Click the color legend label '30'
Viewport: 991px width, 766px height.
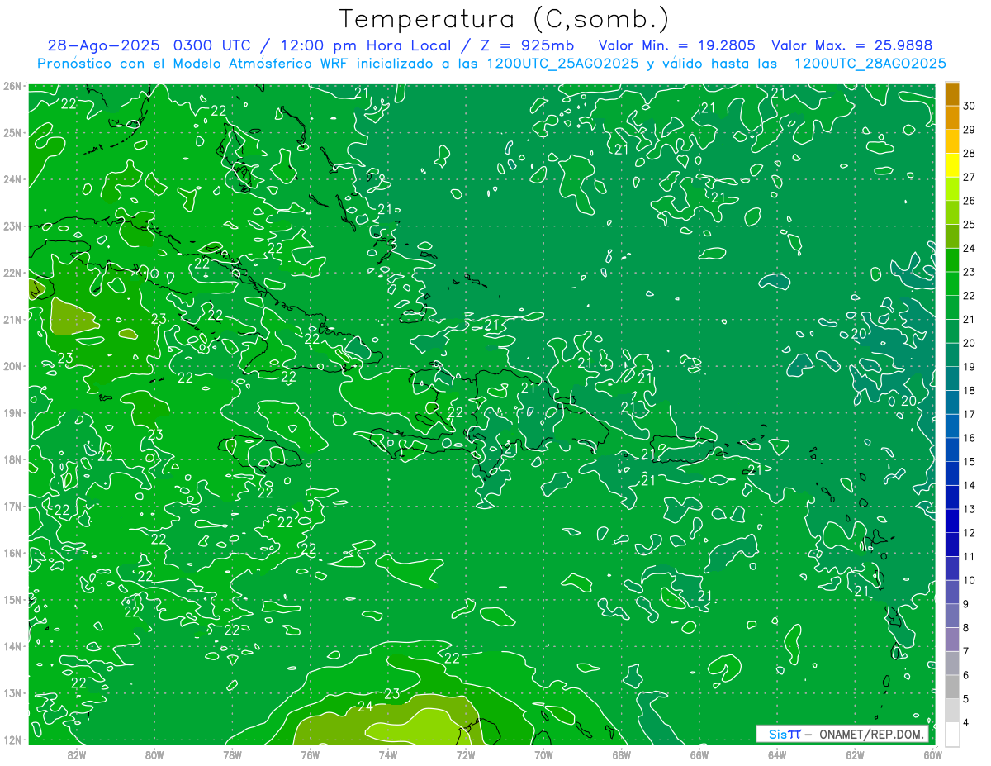(969, 105)
